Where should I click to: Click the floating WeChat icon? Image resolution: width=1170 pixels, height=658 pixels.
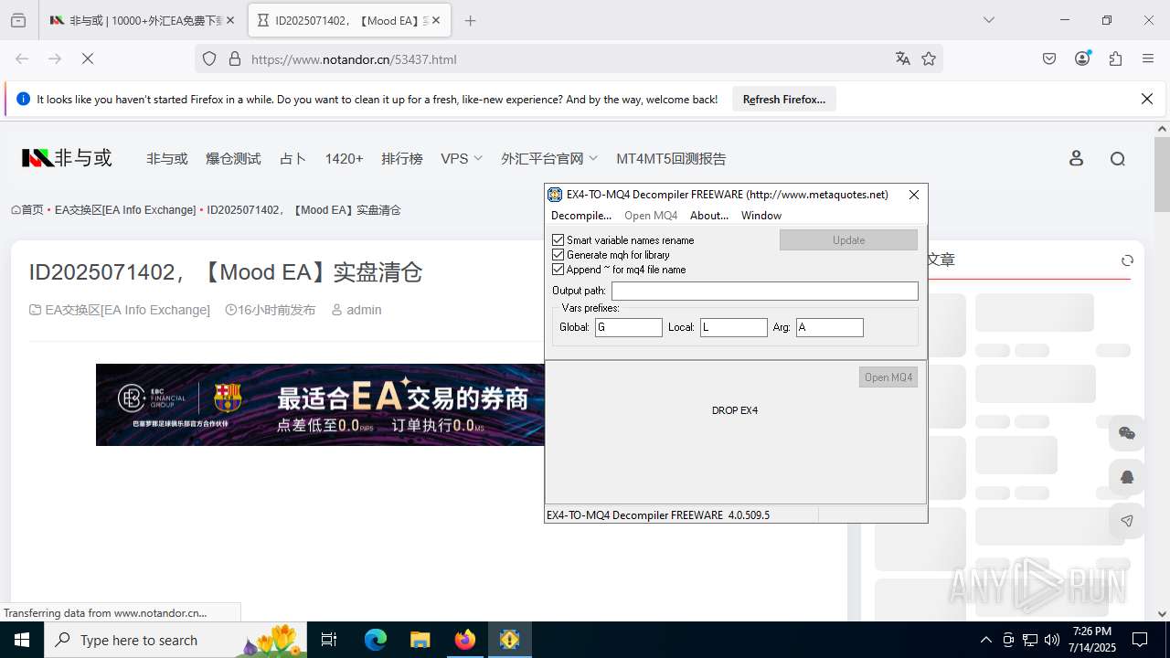click(1127, 433)
